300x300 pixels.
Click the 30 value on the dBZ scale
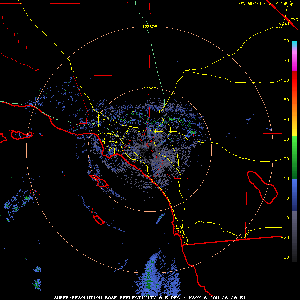click(286, 139)
